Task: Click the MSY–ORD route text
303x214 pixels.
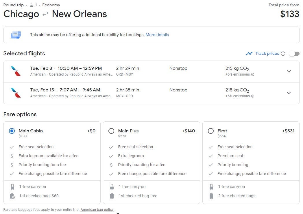Action: tap(124, 96)
